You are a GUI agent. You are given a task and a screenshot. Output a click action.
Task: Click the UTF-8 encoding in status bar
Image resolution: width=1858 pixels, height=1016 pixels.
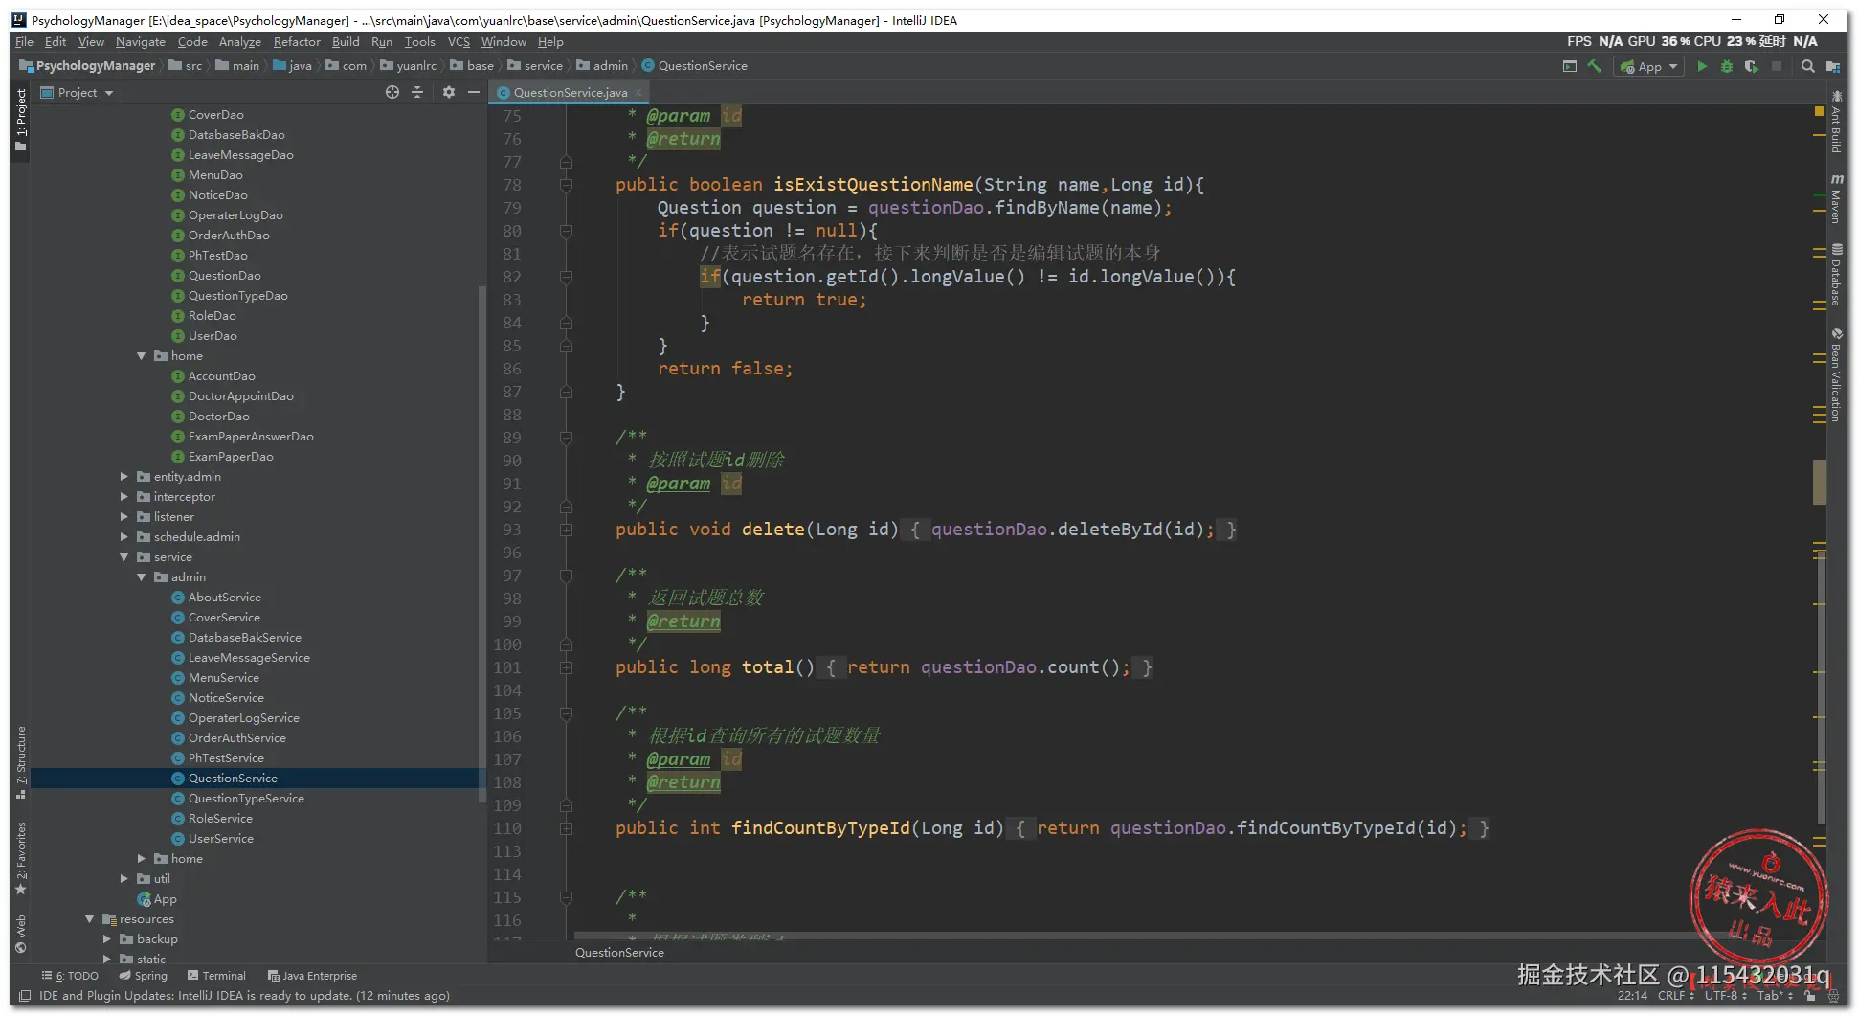click(x=1721, y=996)
